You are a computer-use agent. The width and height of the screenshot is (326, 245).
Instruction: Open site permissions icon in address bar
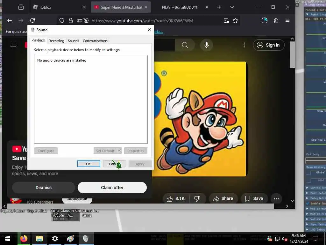click(x=79, y=20)
